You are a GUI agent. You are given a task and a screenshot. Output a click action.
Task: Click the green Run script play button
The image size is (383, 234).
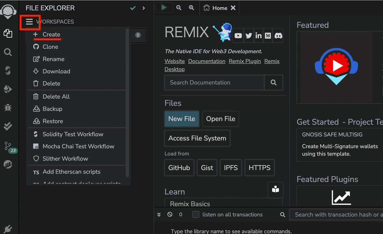click(x=164, y=8)
